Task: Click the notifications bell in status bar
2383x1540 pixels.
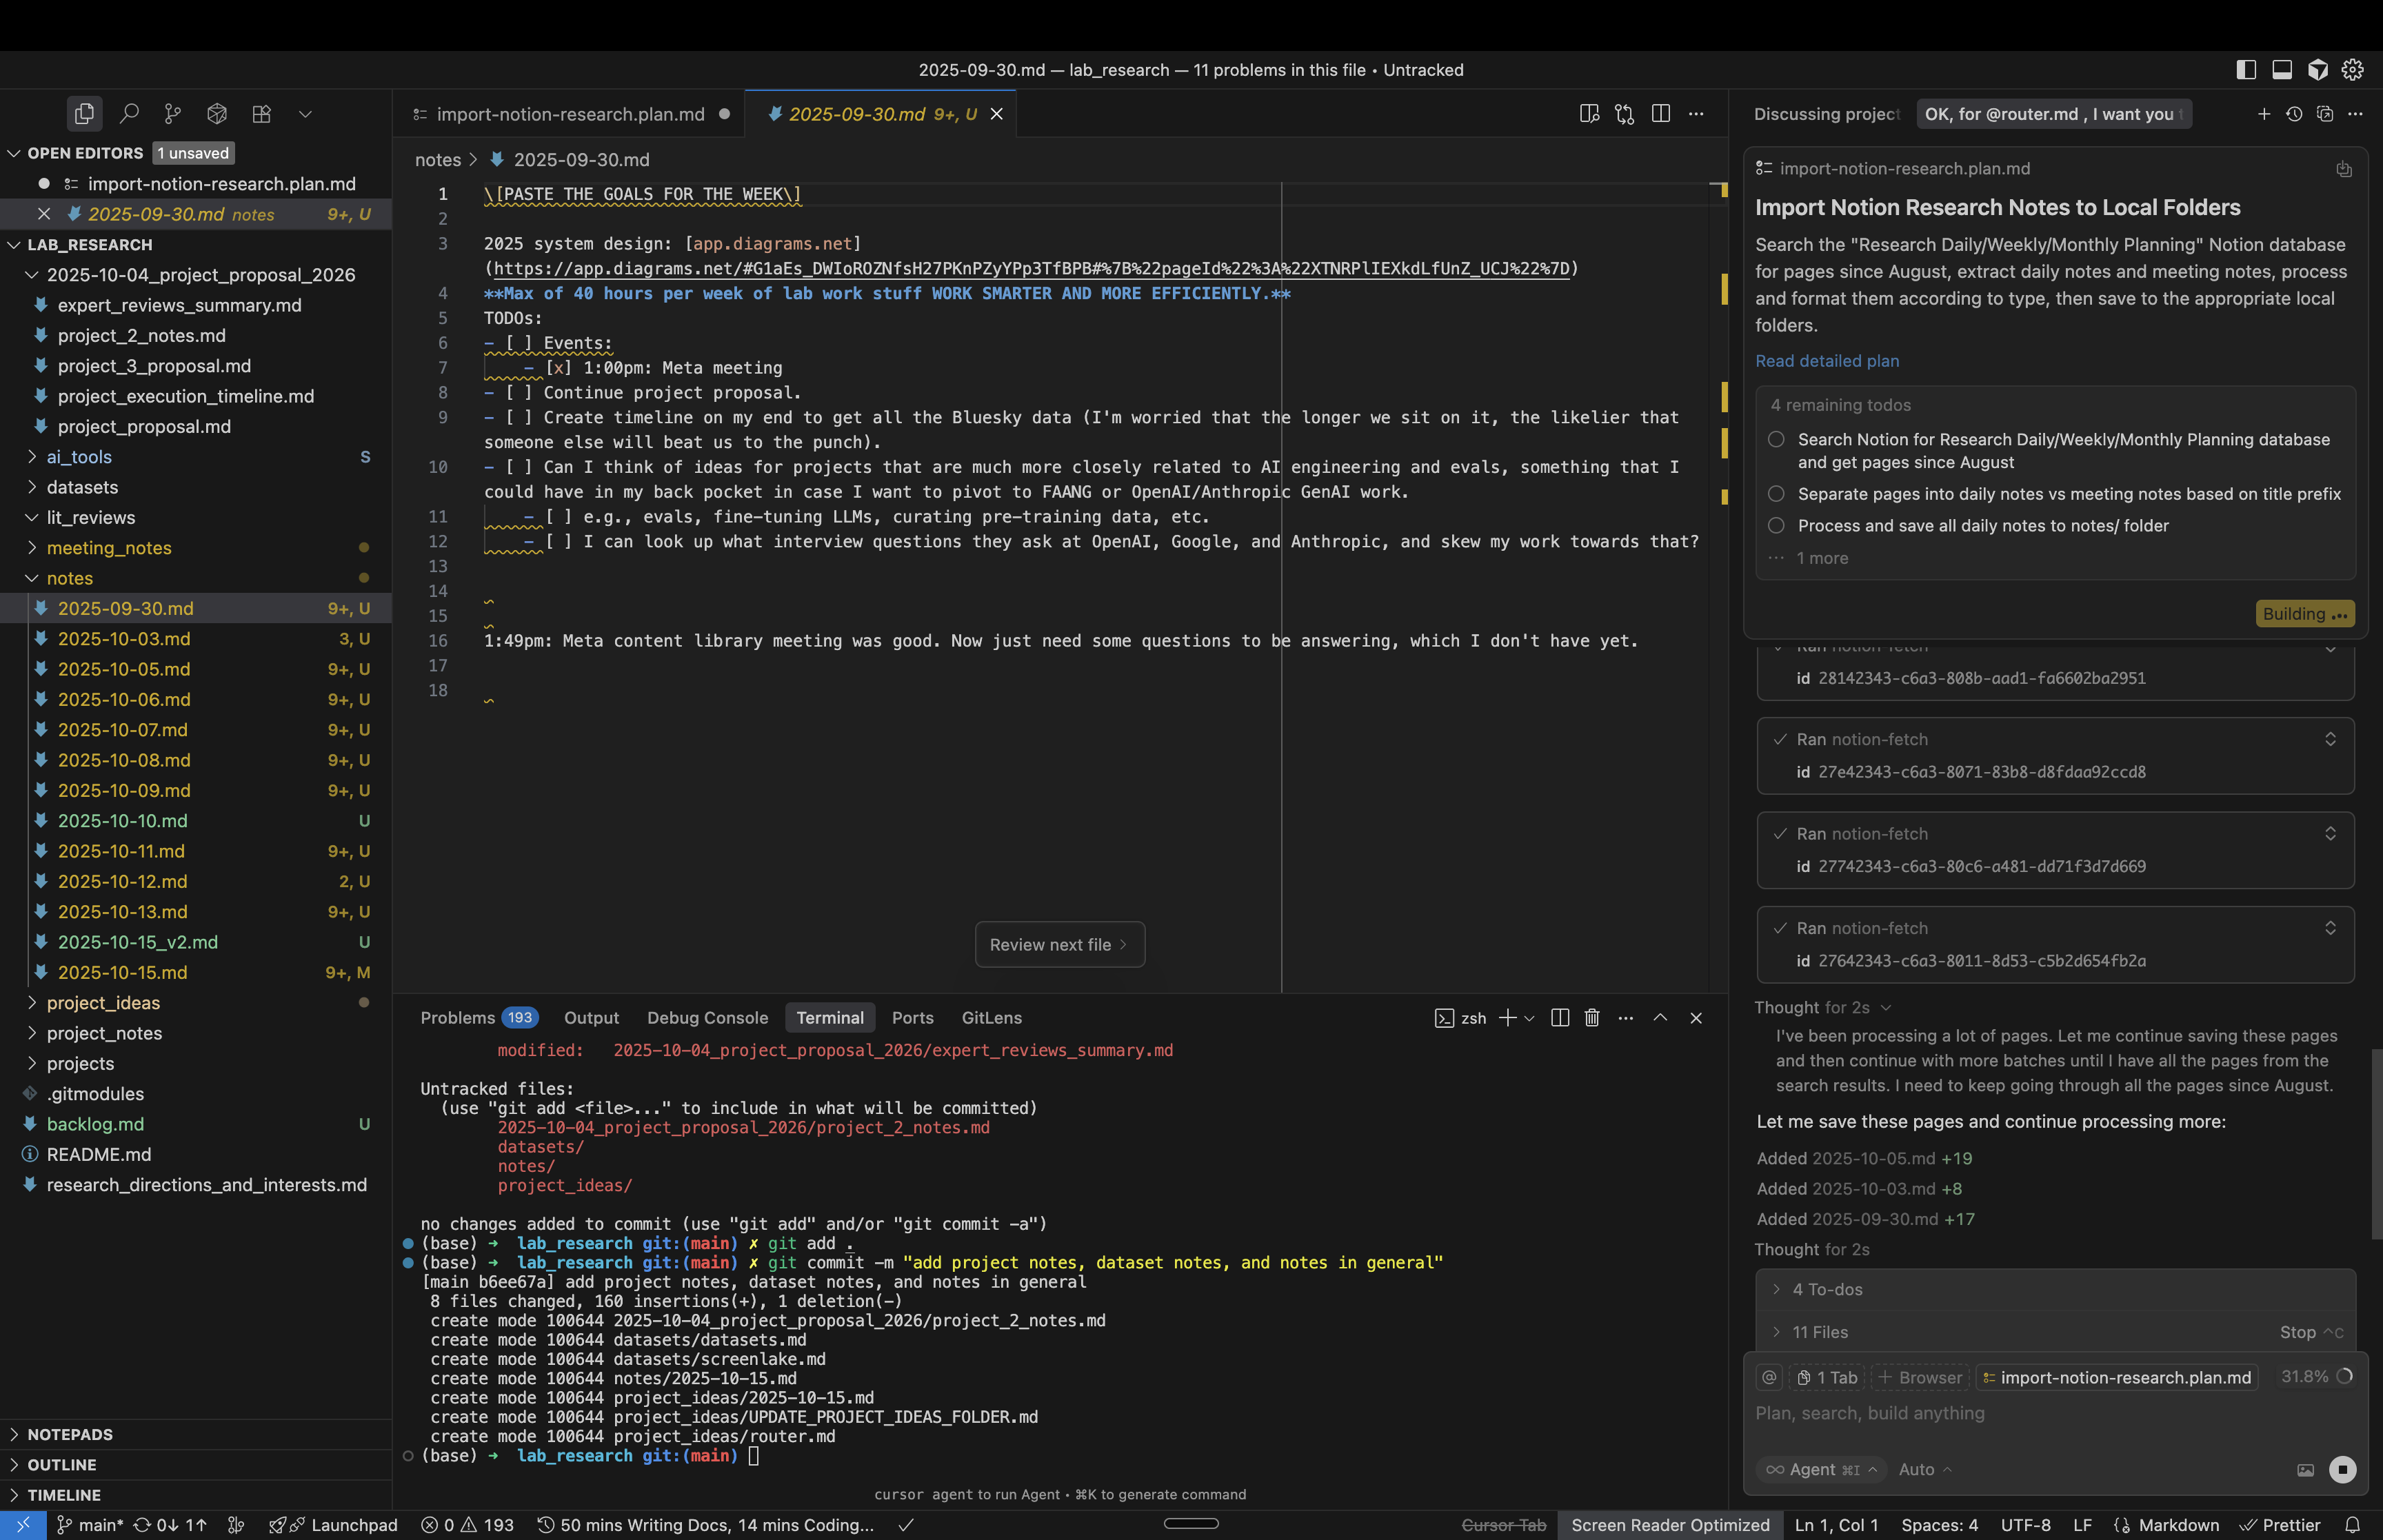Action: [x=2353, y=1525]
